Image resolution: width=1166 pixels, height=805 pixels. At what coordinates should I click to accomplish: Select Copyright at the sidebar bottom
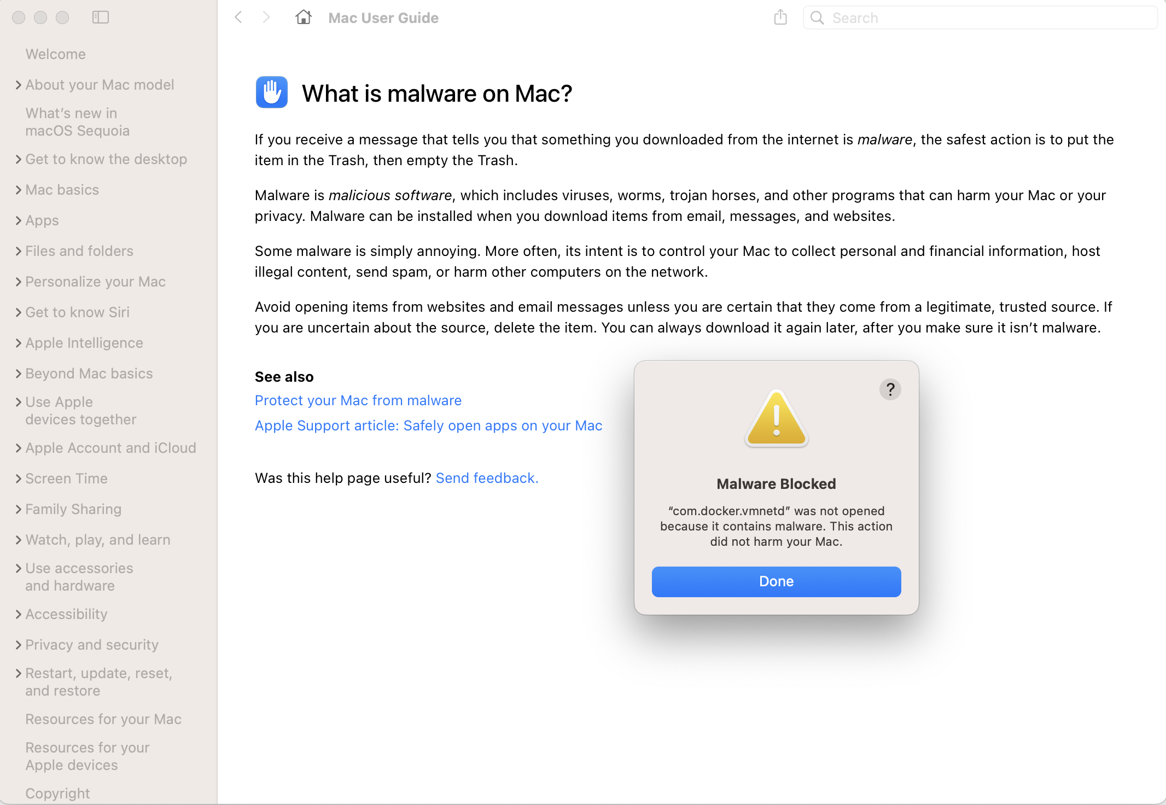57,793
